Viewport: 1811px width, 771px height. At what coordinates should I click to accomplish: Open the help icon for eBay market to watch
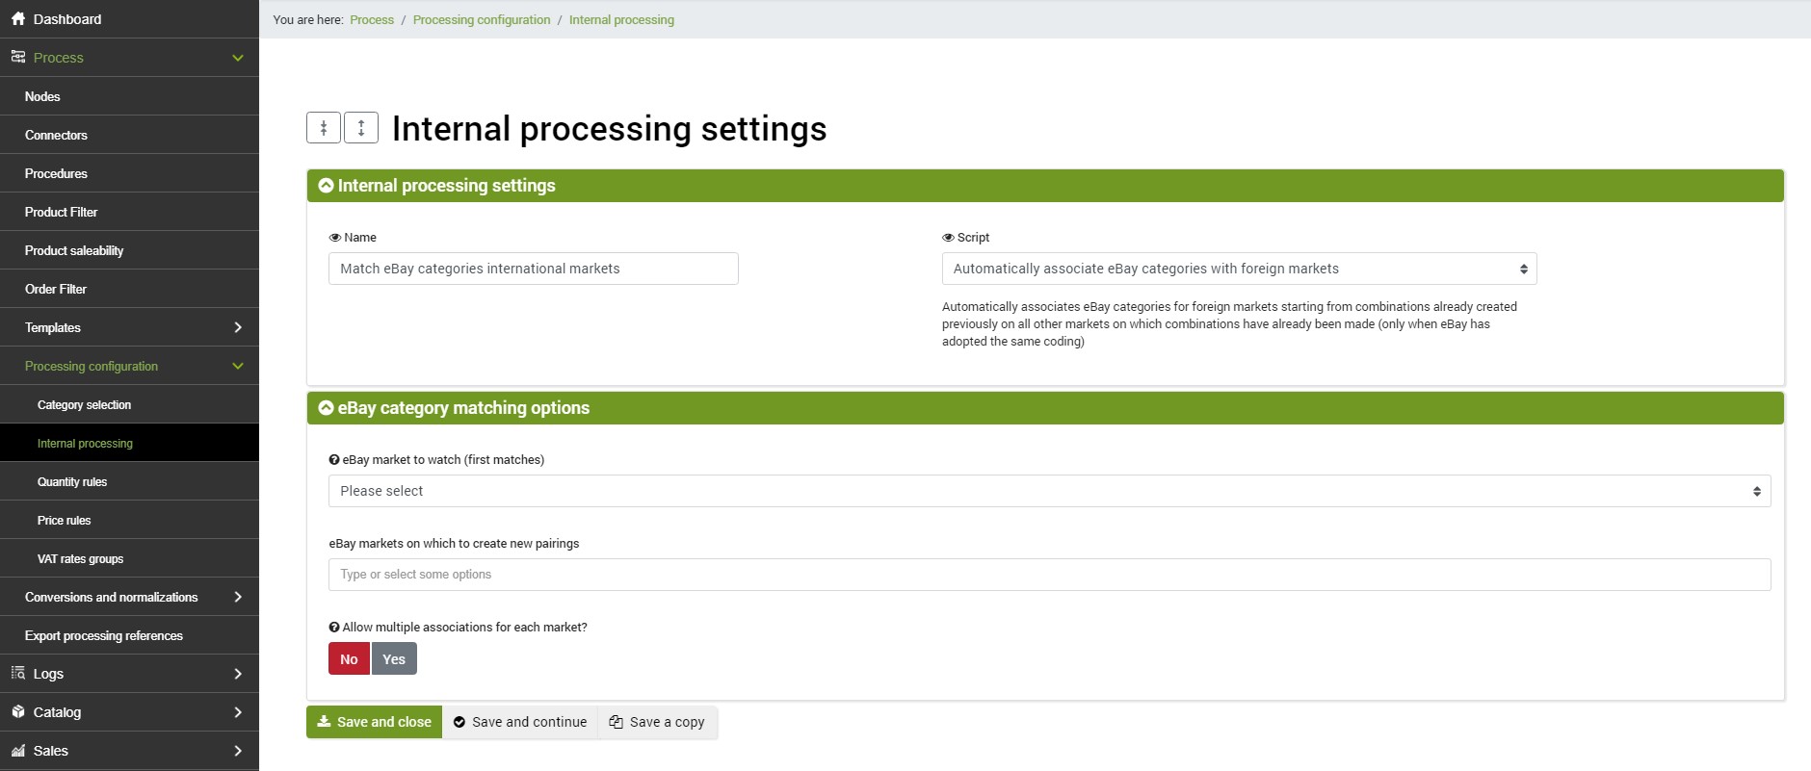click(x=334, y=460)
